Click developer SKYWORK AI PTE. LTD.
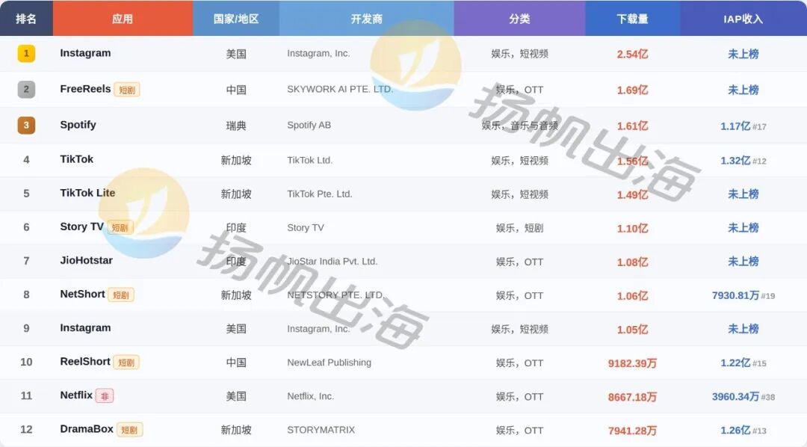The height and width of the screenshot is (447, 807). (x=340, y=89)
